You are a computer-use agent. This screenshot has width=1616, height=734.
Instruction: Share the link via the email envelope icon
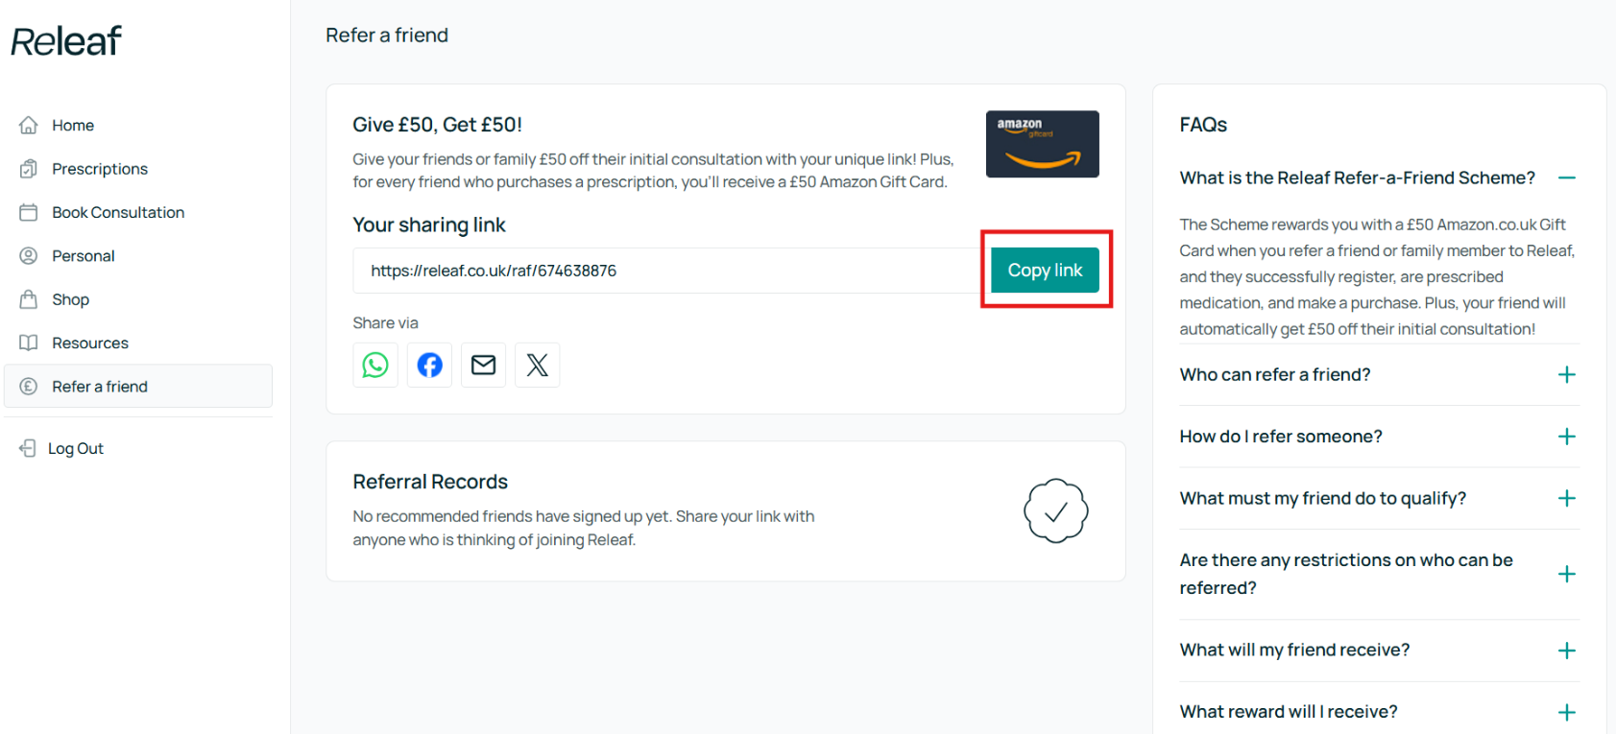(x=484, y=365)
